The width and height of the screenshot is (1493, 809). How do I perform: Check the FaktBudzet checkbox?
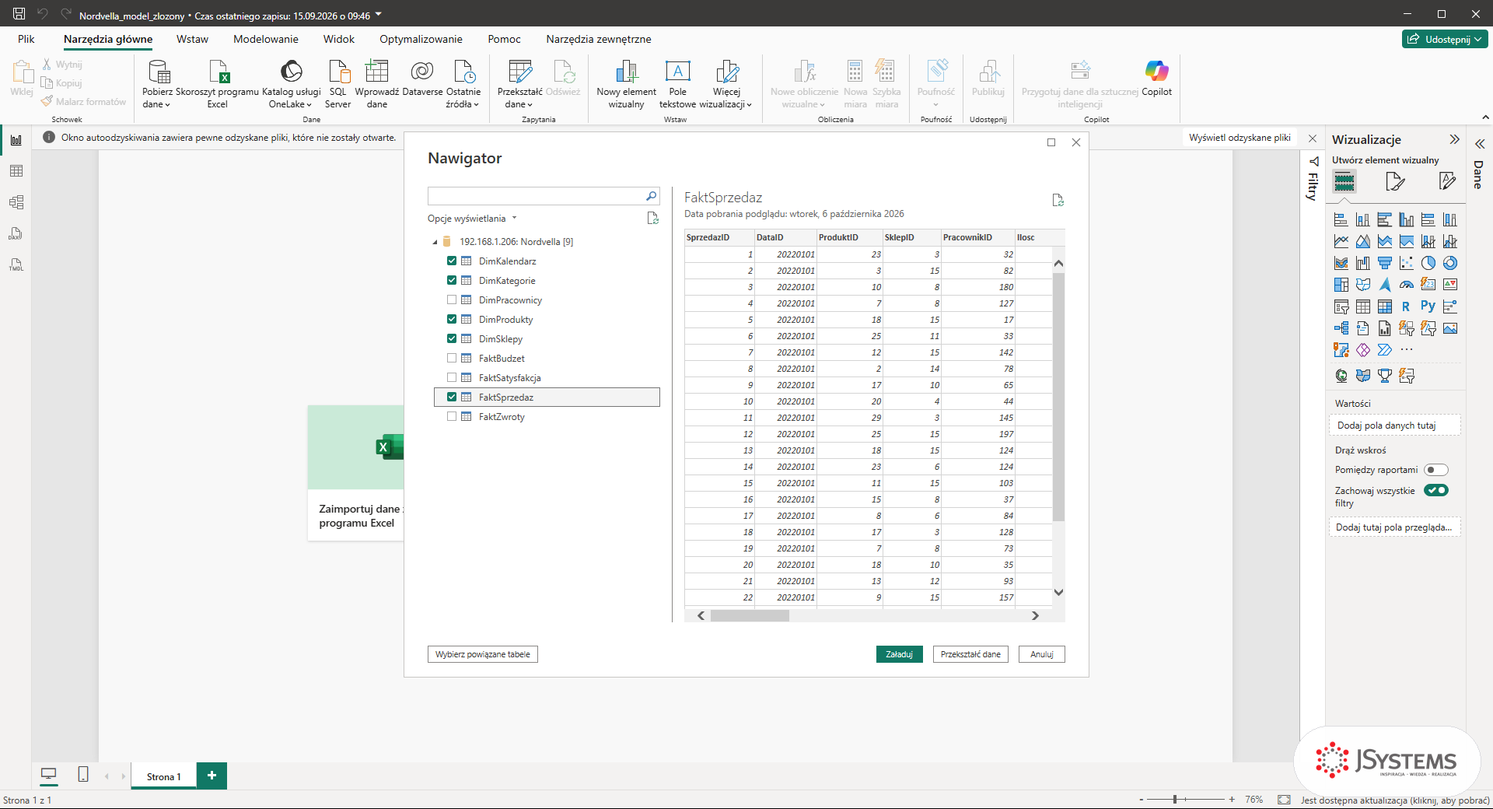[x=452, y=358]
